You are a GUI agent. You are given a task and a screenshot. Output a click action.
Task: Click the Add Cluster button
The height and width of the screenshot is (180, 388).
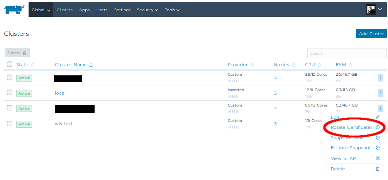(371, 33)
